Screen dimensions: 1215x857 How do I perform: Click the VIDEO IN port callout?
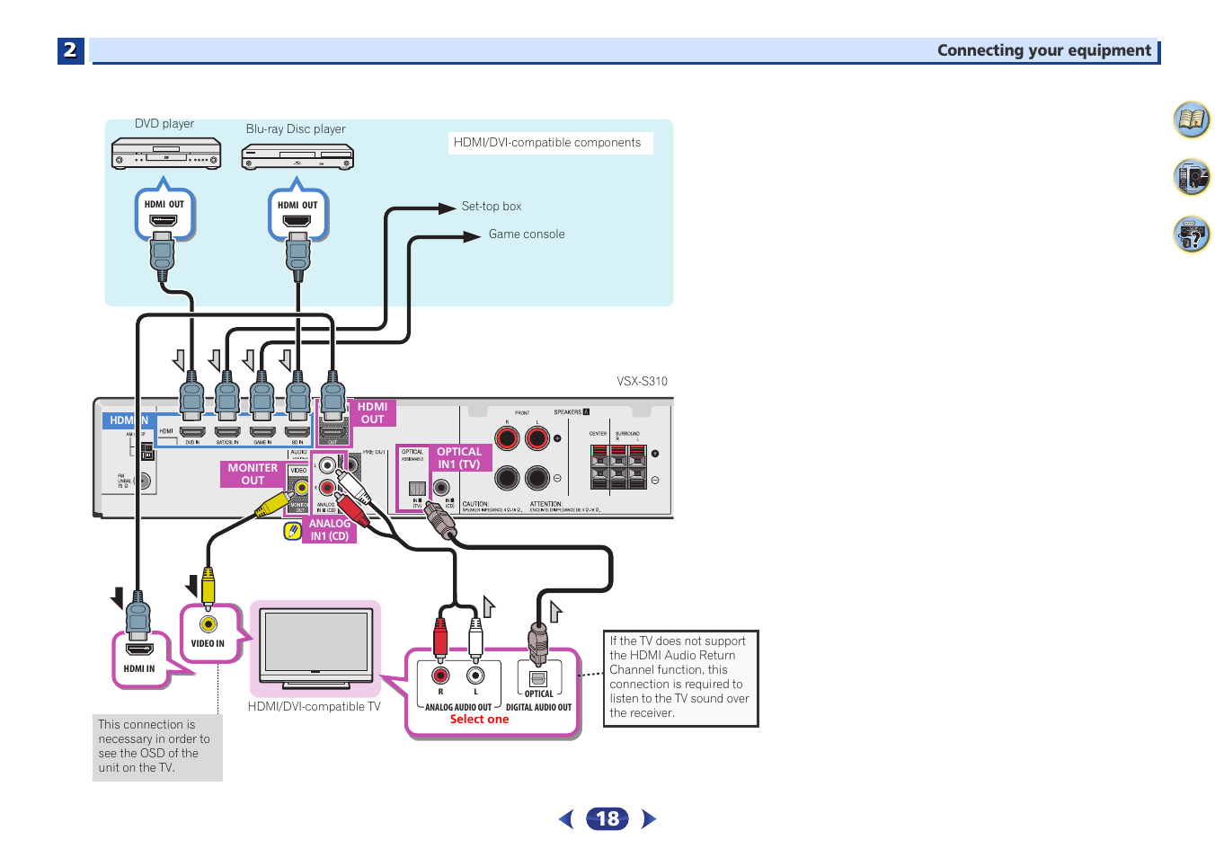210,633
